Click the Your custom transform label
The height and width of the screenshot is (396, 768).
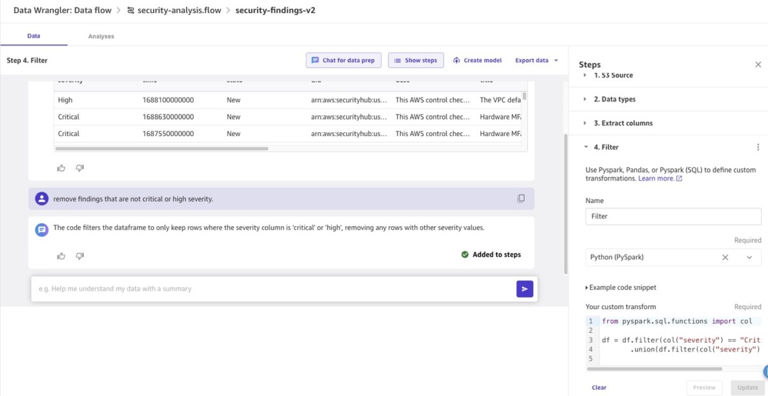[621, 307]
